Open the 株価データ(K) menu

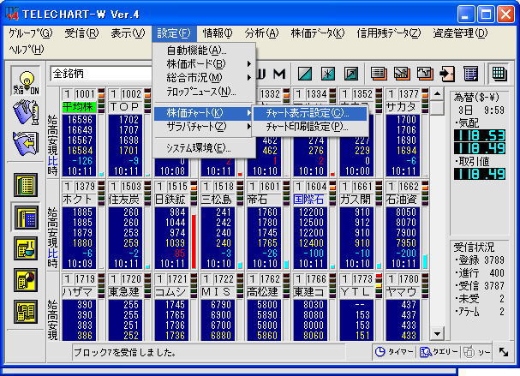pos(318,33)
